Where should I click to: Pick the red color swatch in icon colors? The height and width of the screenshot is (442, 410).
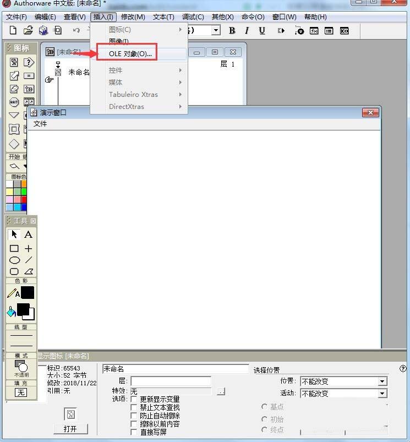[24, 199]
